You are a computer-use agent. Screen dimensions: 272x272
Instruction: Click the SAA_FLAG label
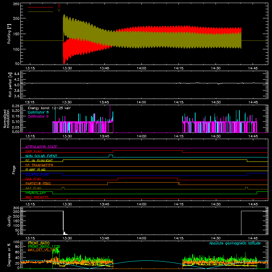33,179
